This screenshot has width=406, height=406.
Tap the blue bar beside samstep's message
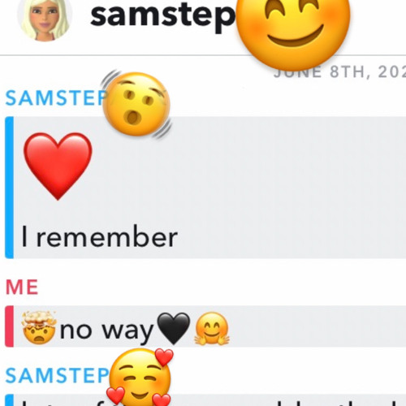(9, 188)
